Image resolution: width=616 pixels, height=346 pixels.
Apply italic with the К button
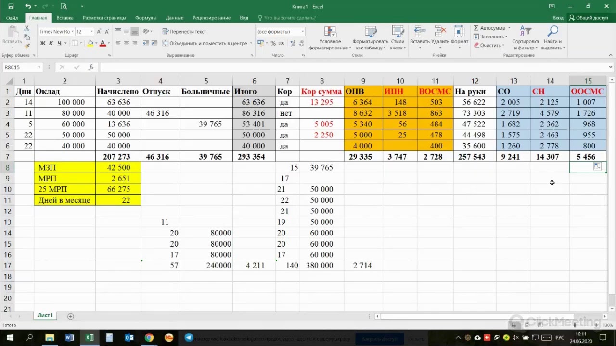(51, 43)
